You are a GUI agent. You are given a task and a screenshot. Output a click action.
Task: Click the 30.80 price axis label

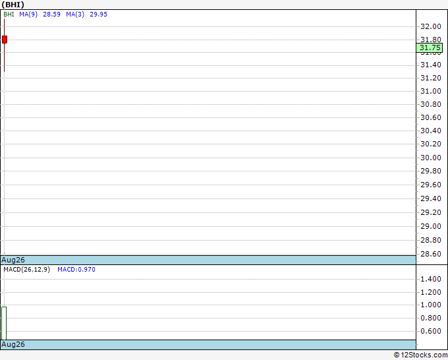(431, 104)
